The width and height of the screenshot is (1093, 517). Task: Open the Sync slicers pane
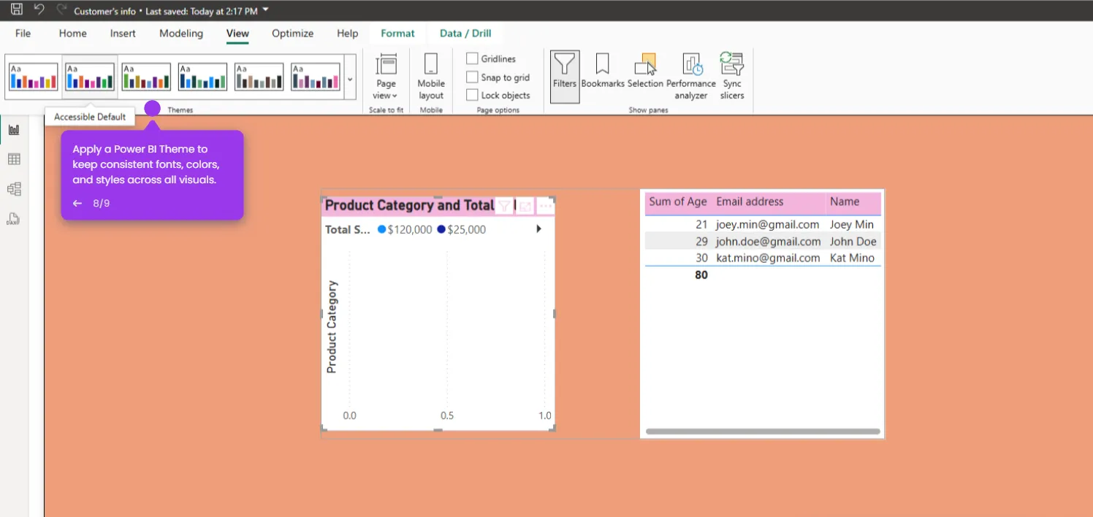tap(732, 77)
